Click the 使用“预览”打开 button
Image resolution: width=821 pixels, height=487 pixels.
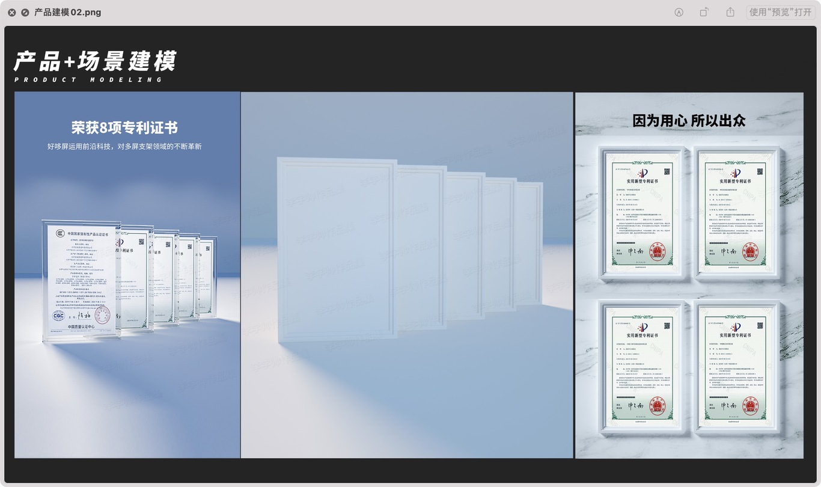[x=781, y=12]
